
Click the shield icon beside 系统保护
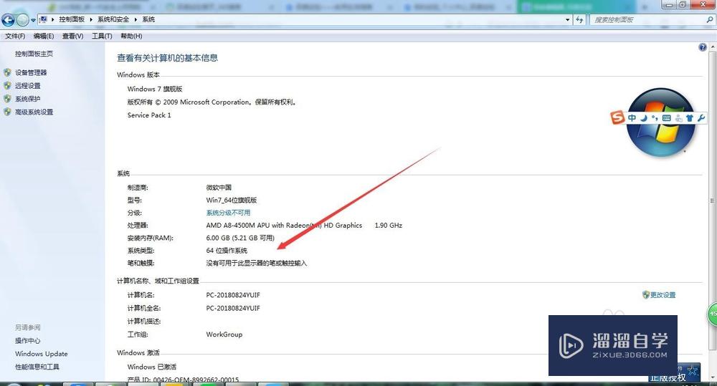click(7, 98)
